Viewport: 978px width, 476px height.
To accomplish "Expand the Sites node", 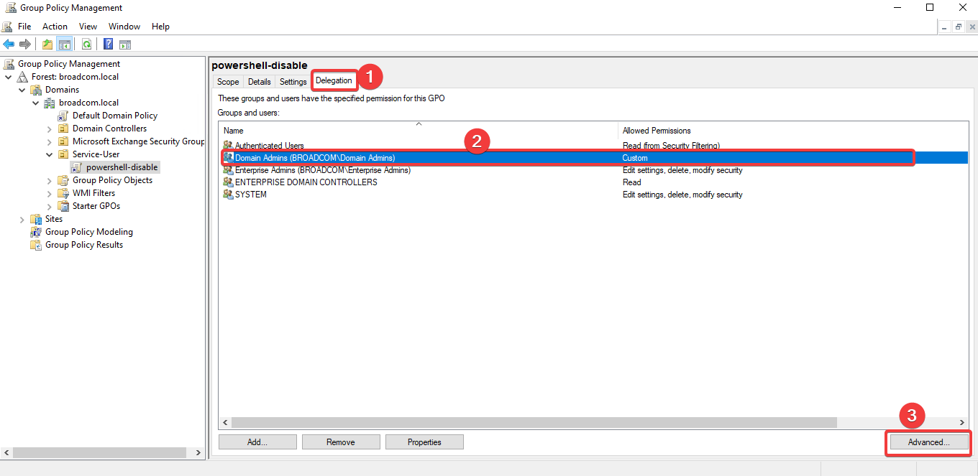I will click(x=22, y=219).
